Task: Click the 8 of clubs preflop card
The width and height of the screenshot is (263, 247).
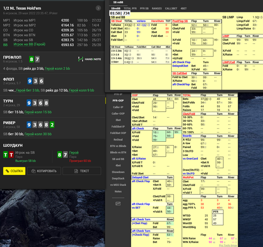Action: pyautogui.click(x=32, y=59)
